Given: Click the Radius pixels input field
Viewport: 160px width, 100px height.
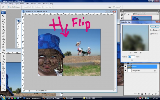Looking at the screenshot, I should [x=131, y=57].
